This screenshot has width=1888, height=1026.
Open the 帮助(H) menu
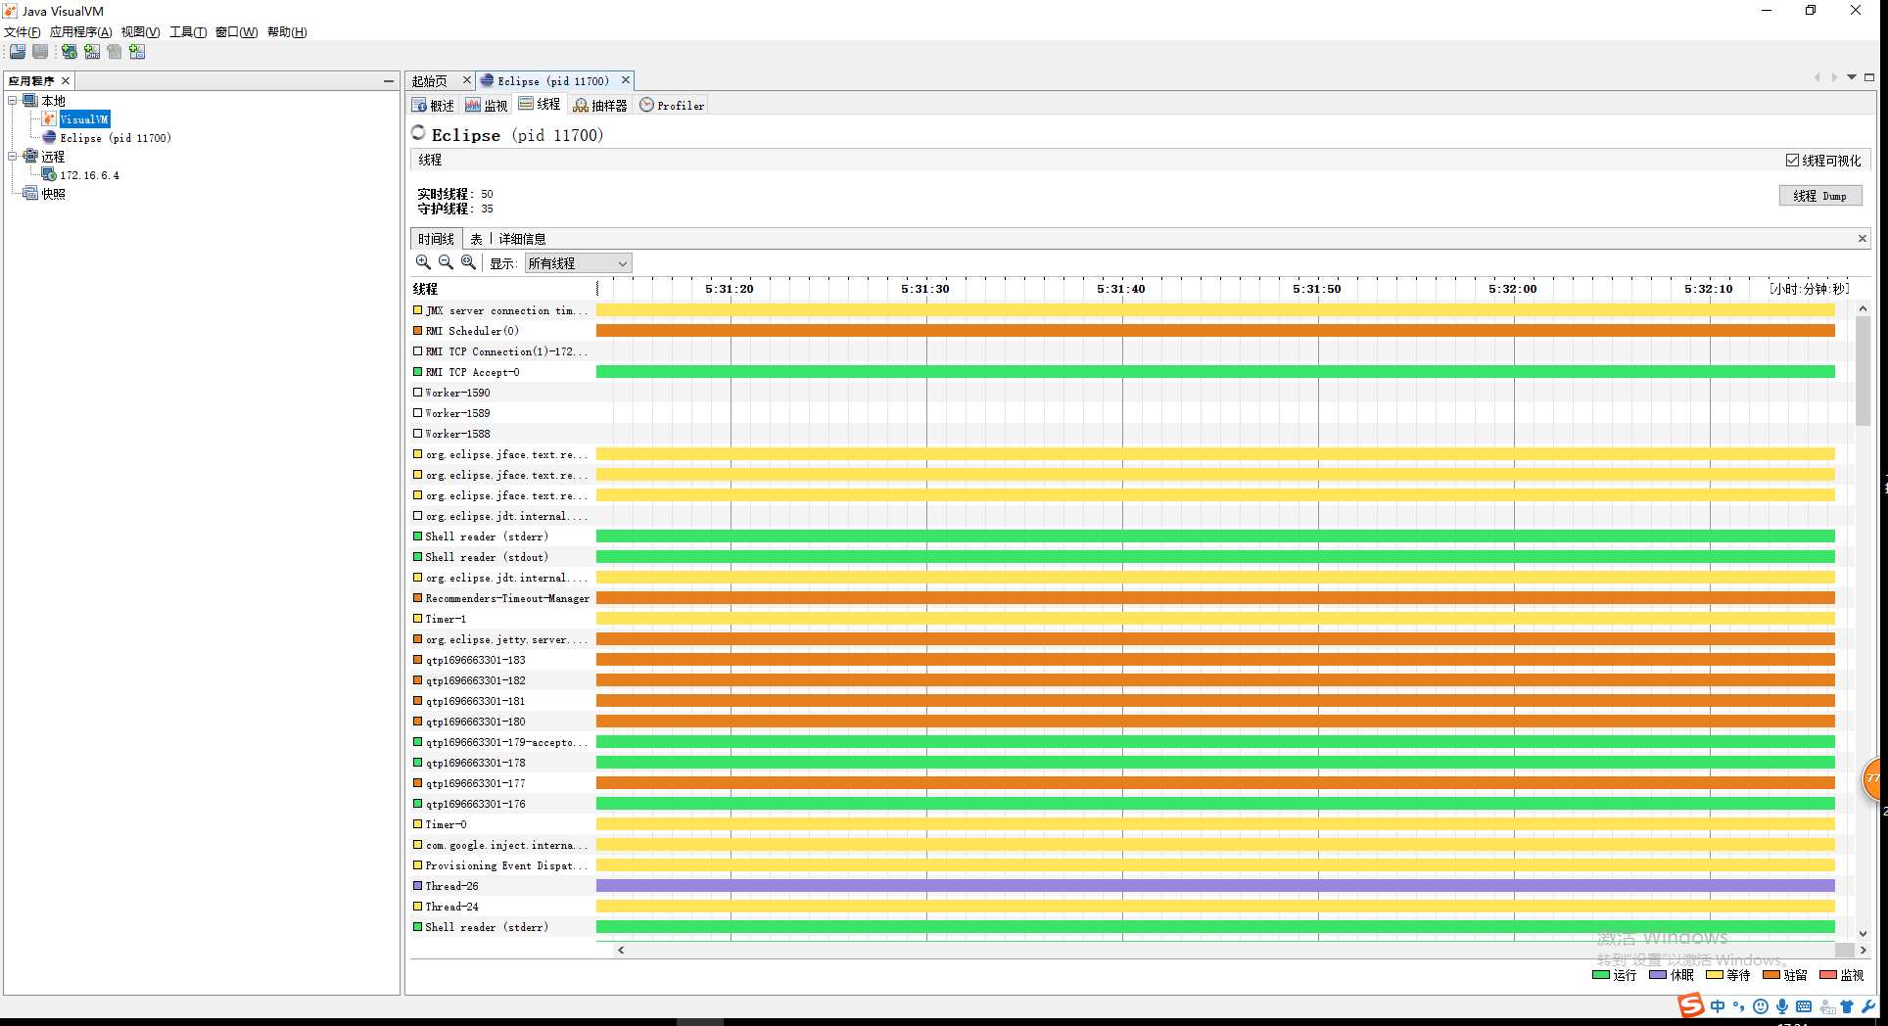(x=287, y=32)
